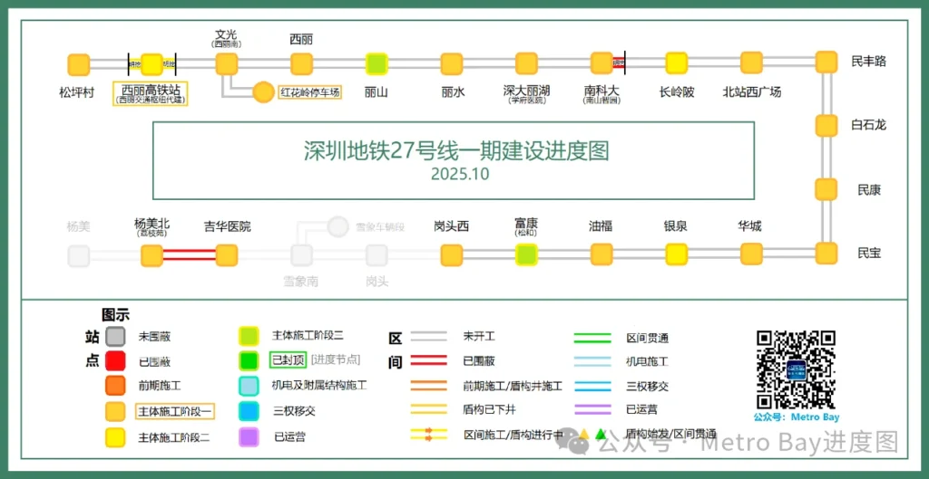Pick the orange 前期施工 legend swatch
Viewport: 929px width, 479px height.
114,386
